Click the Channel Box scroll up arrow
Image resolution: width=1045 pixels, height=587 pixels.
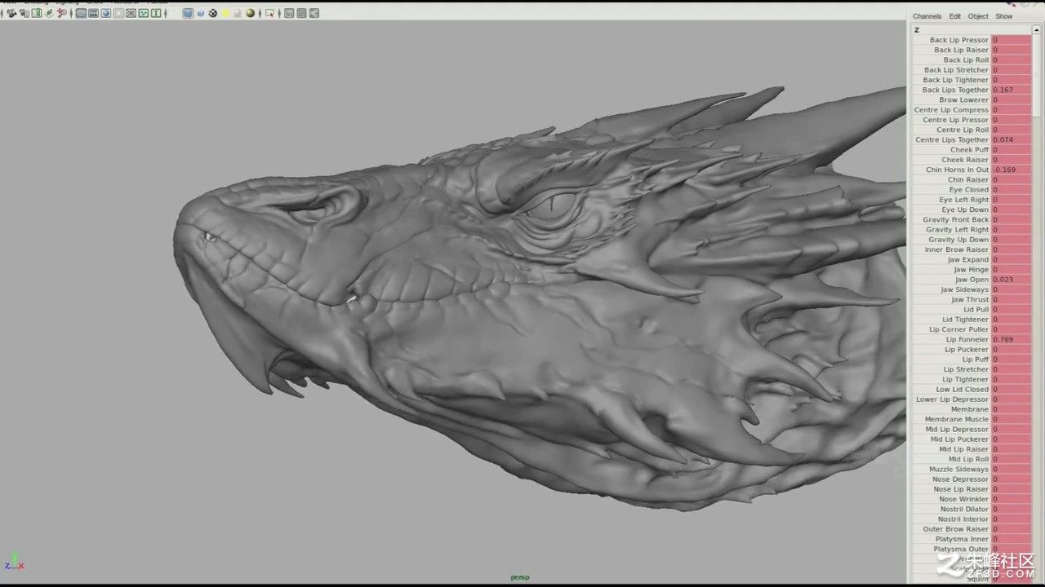1037,29
